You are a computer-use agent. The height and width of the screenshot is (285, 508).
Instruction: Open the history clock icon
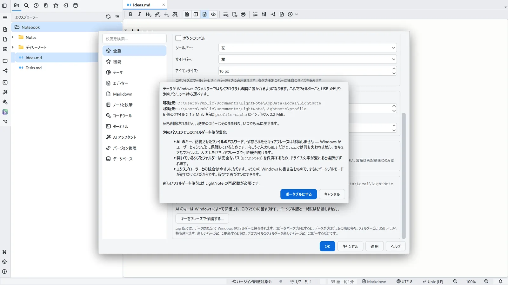(x=36, y=5)
